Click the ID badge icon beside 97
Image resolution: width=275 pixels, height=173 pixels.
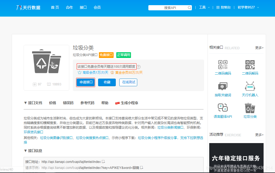pos(35,84)
